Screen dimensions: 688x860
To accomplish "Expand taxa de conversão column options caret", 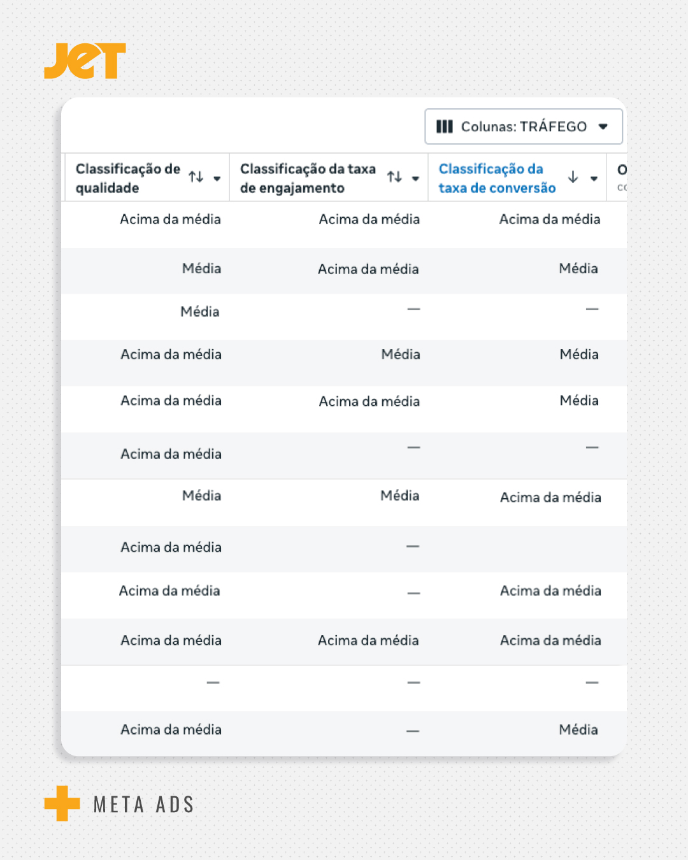I will [x=594, y=178].
